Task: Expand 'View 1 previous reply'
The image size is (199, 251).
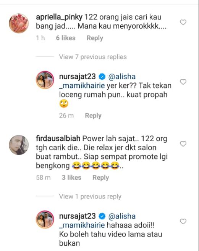Action: pyautogui.click(x=90, y=196)
